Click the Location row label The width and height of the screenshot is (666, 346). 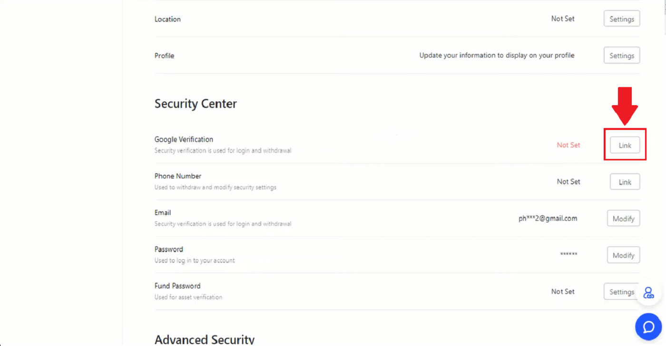coord(167,19)
